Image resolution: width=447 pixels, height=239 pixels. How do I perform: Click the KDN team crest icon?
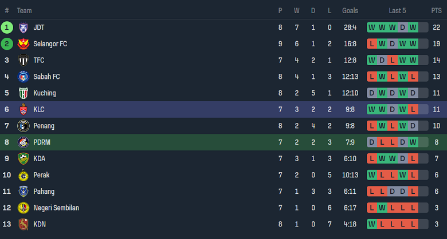tap(23, 224)
